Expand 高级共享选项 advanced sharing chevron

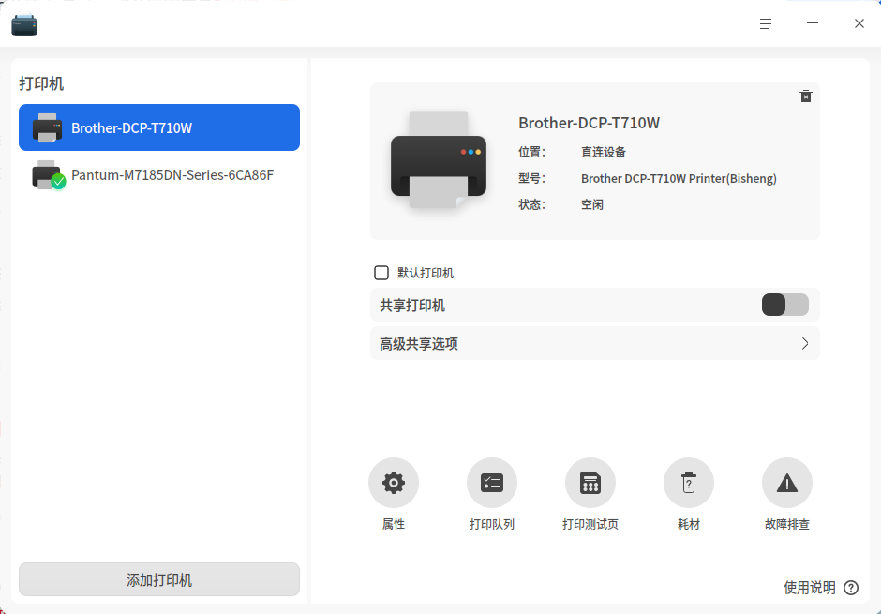click(804, 343)
